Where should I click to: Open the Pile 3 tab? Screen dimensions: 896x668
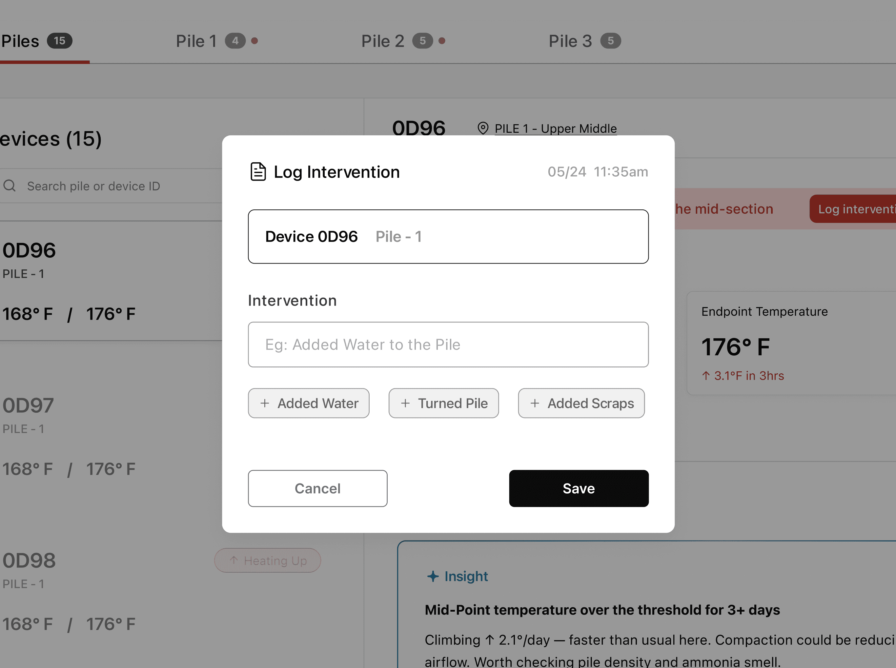pyautogui.click(x=584, y=41)
